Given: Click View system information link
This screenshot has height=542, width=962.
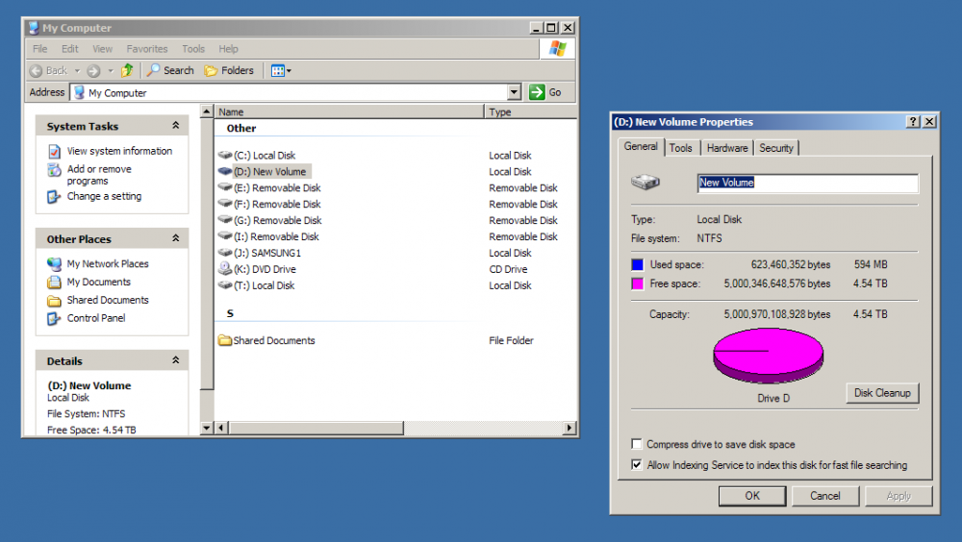Looking at the screenshot, I should (119, 151).
